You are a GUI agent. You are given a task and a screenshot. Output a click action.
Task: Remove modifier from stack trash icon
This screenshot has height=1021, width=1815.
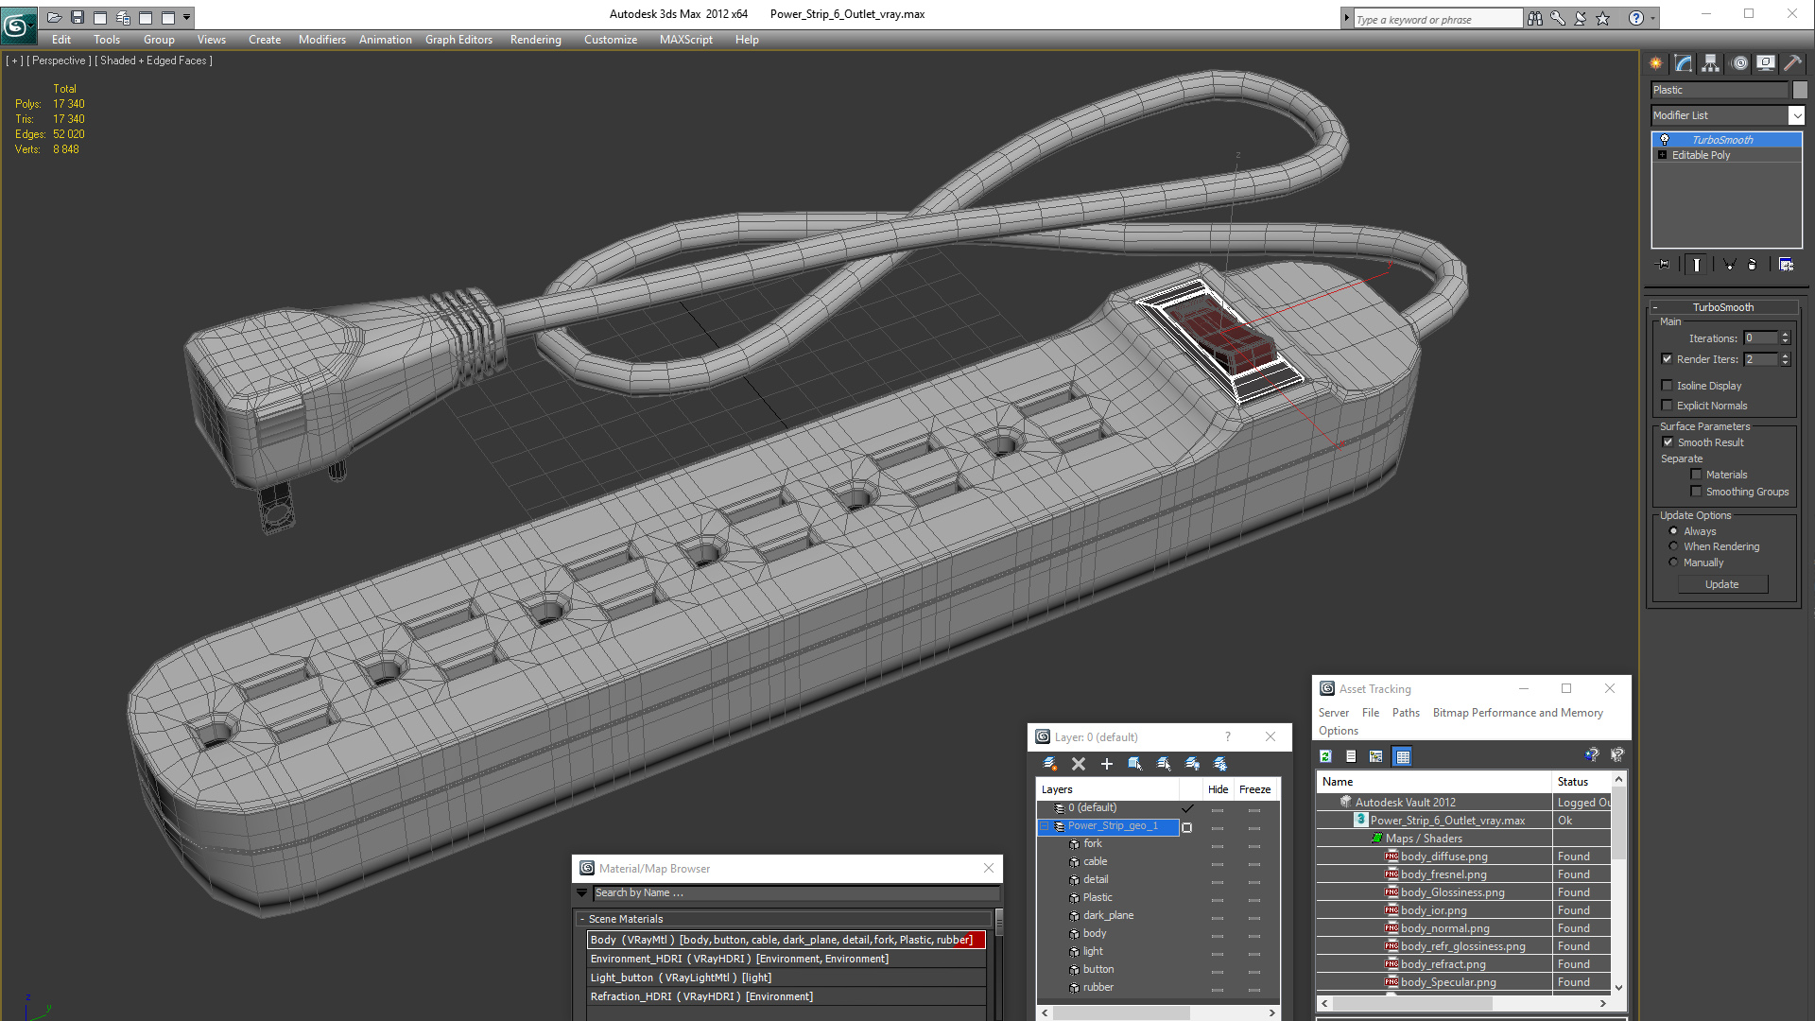(1753, 265)
